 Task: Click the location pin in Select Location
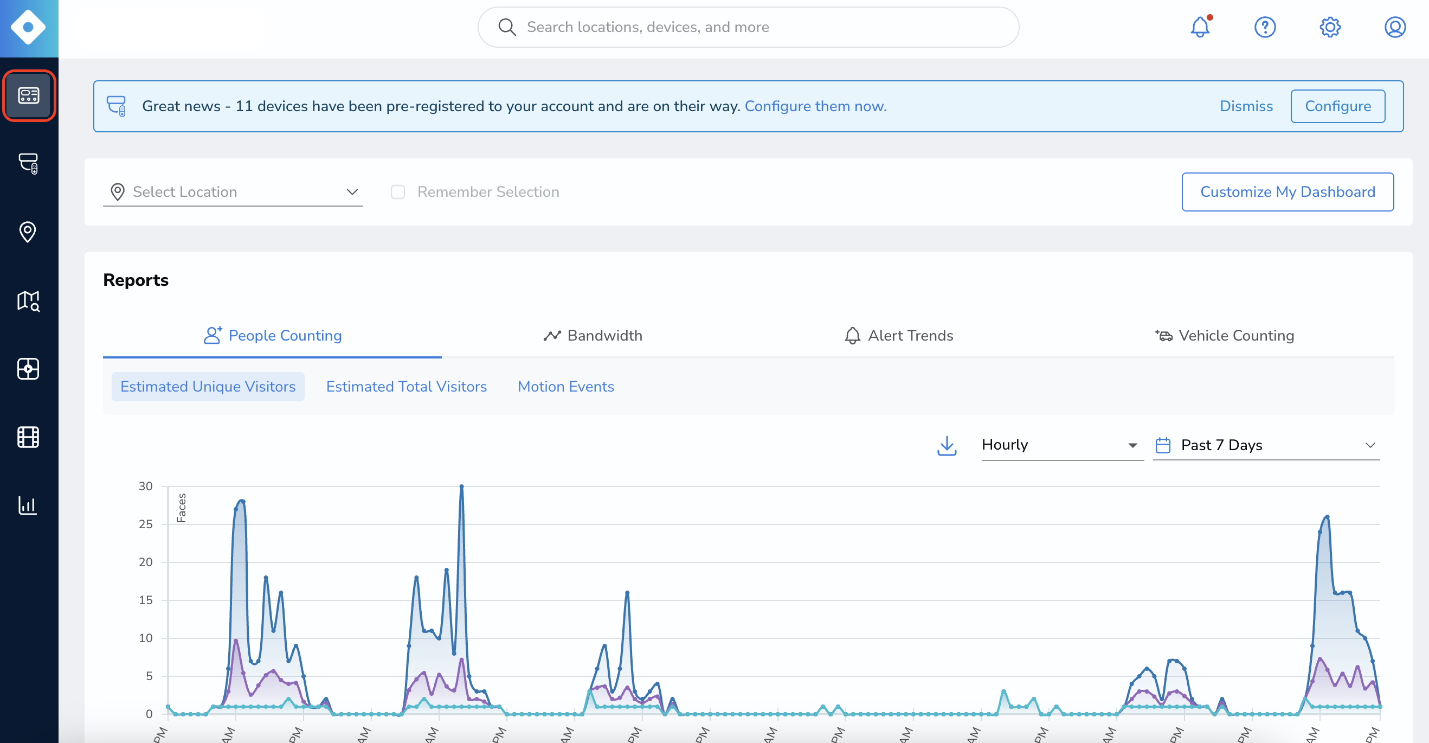coord(117,192)
